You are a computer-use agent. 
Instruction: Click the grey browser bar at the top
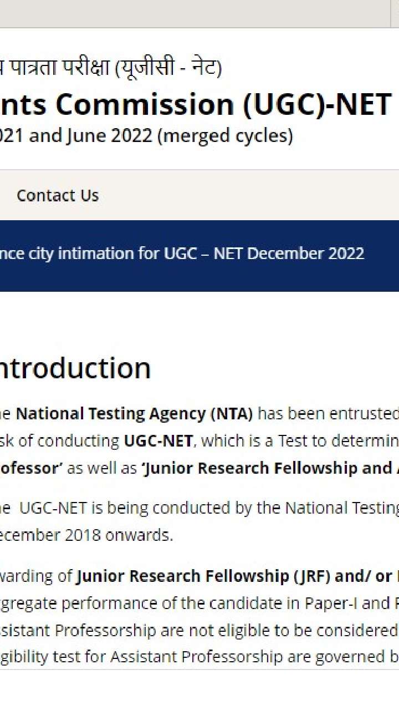[199, 13]
